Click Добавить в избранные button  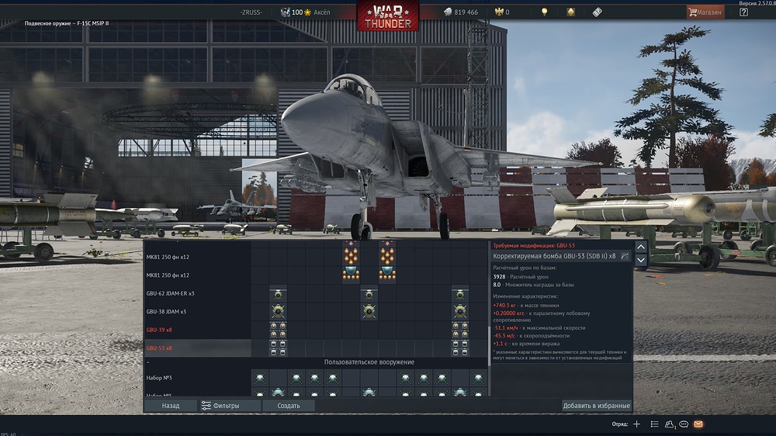coord(596,405)
